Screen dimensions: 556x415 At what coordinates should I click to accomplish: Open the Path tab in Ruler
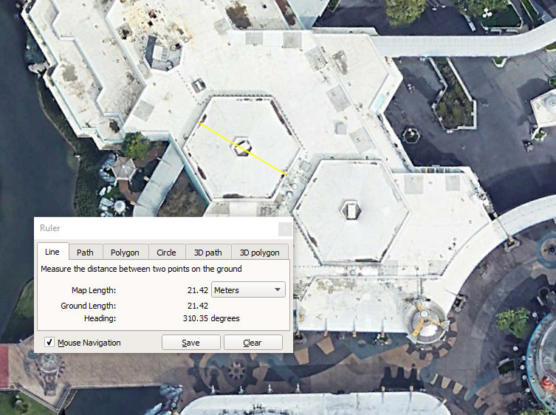85,252
